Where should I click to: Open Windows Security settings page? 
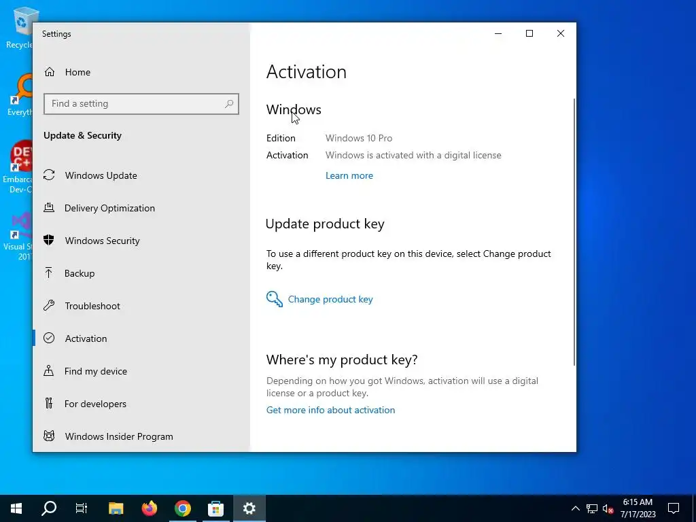[141, 241]
